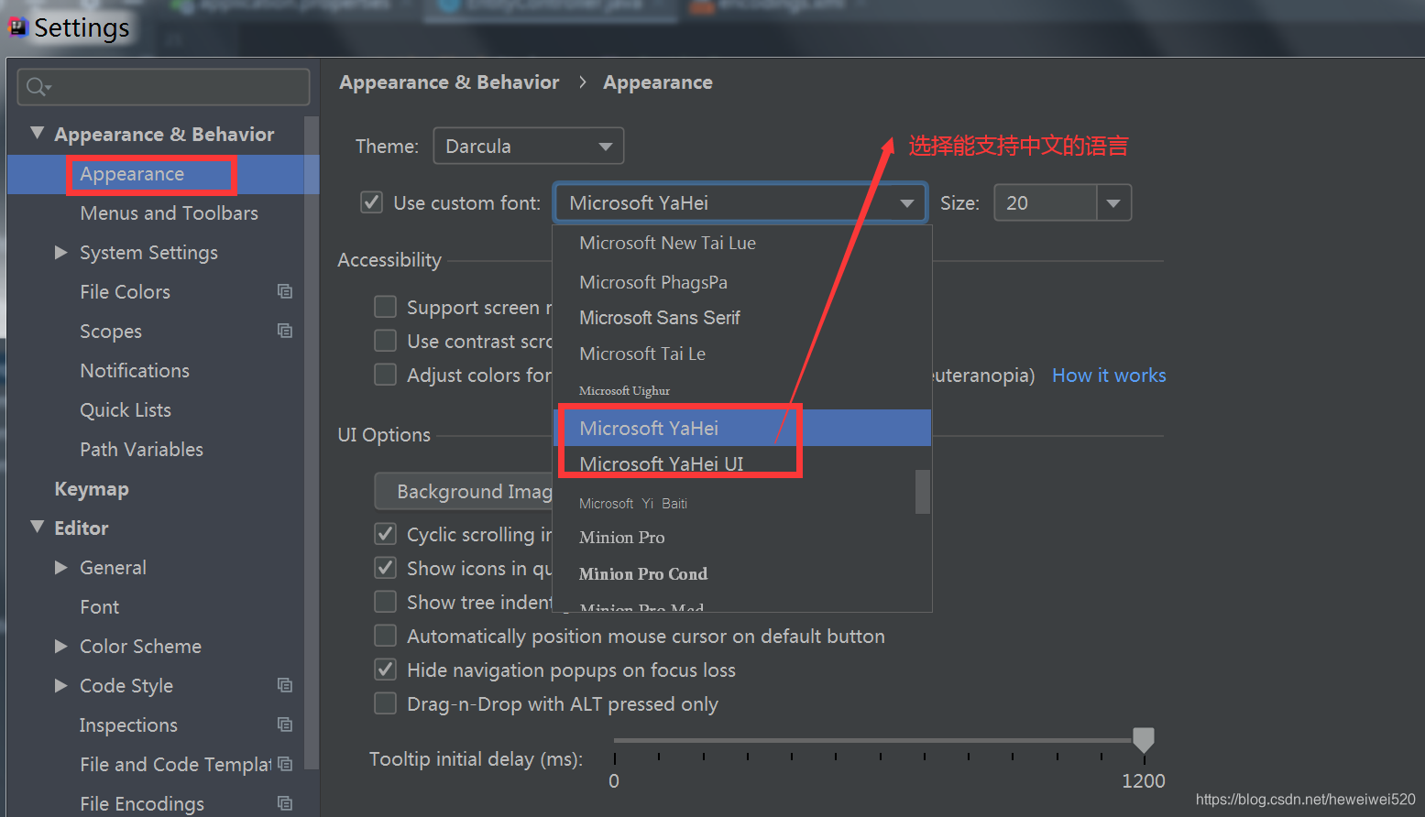Open Keymap settings
The width and height of the screenshot is (1425, 817).
click(92, 489)
